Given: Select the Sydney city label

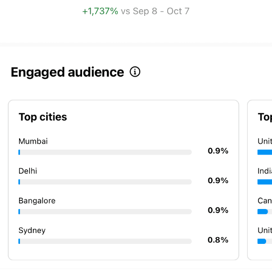Looking at the screenshot, I should 32,230.
